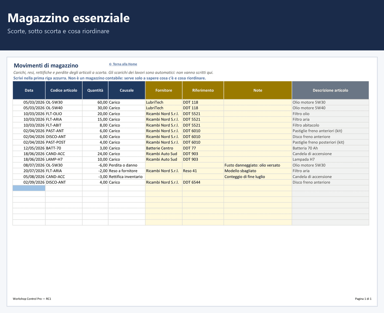Select the "Filtro abitacolo" description cell

330,125
